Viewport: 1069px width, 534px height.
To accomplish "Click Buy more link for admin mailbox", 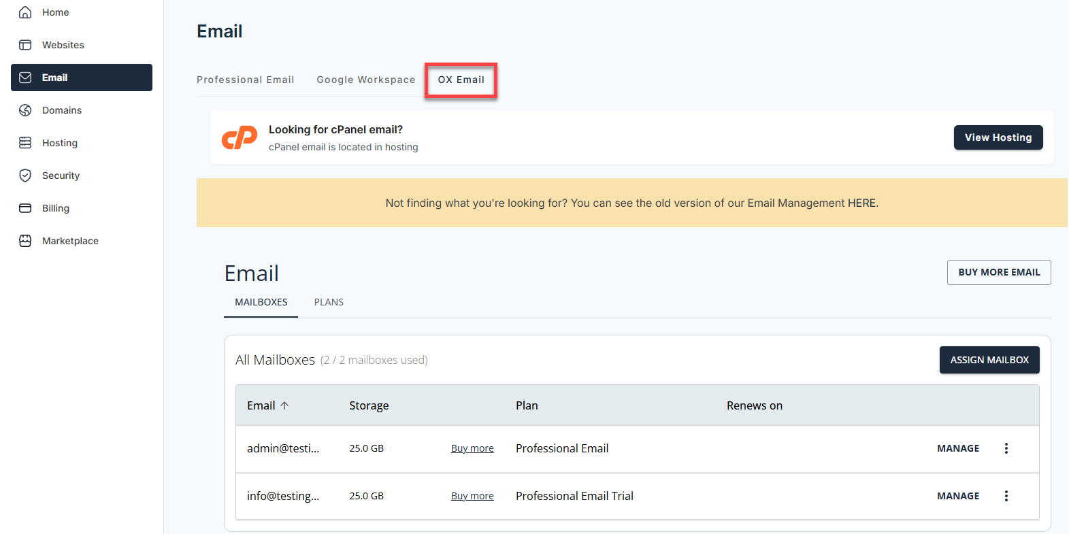I will tap(472, 448).
